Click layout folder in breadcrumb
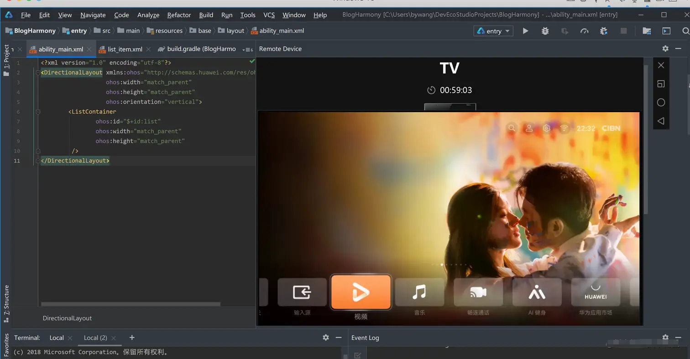This screenshot has width=690, height=359. [231, 31]
